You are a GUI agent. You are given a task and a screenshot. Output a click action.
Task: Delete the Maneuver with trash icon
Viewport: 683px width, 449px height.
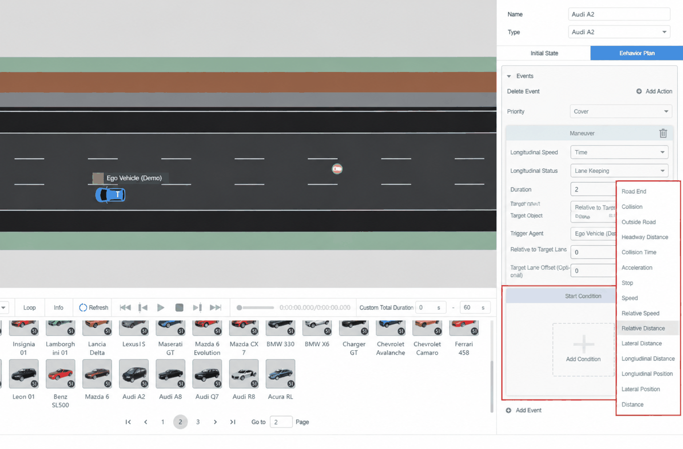pyautogui.click(x=663, y=133)
